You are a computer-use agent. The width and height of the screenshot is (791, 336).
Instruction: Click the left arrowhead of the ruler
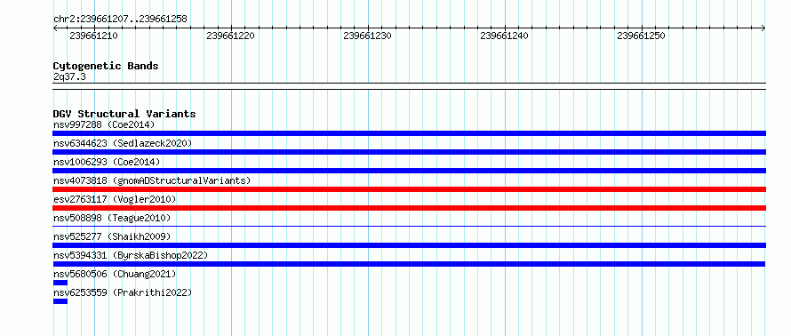point(55,28)
